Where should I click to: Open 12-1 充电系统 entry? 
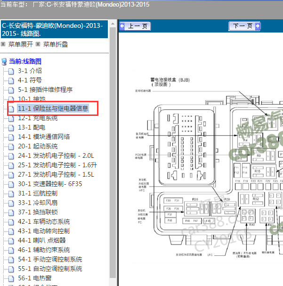click(38, 118)
